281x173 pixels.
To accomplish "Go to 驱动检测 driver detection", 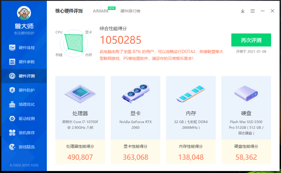I will (x=24, y=119).
